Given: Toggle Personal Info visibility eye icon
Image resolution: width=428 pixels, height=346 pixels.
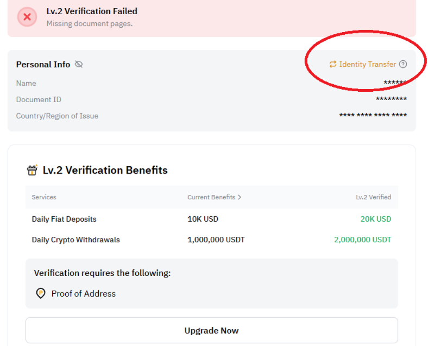Looking at the screenshot, I should (x=79, y=65).
